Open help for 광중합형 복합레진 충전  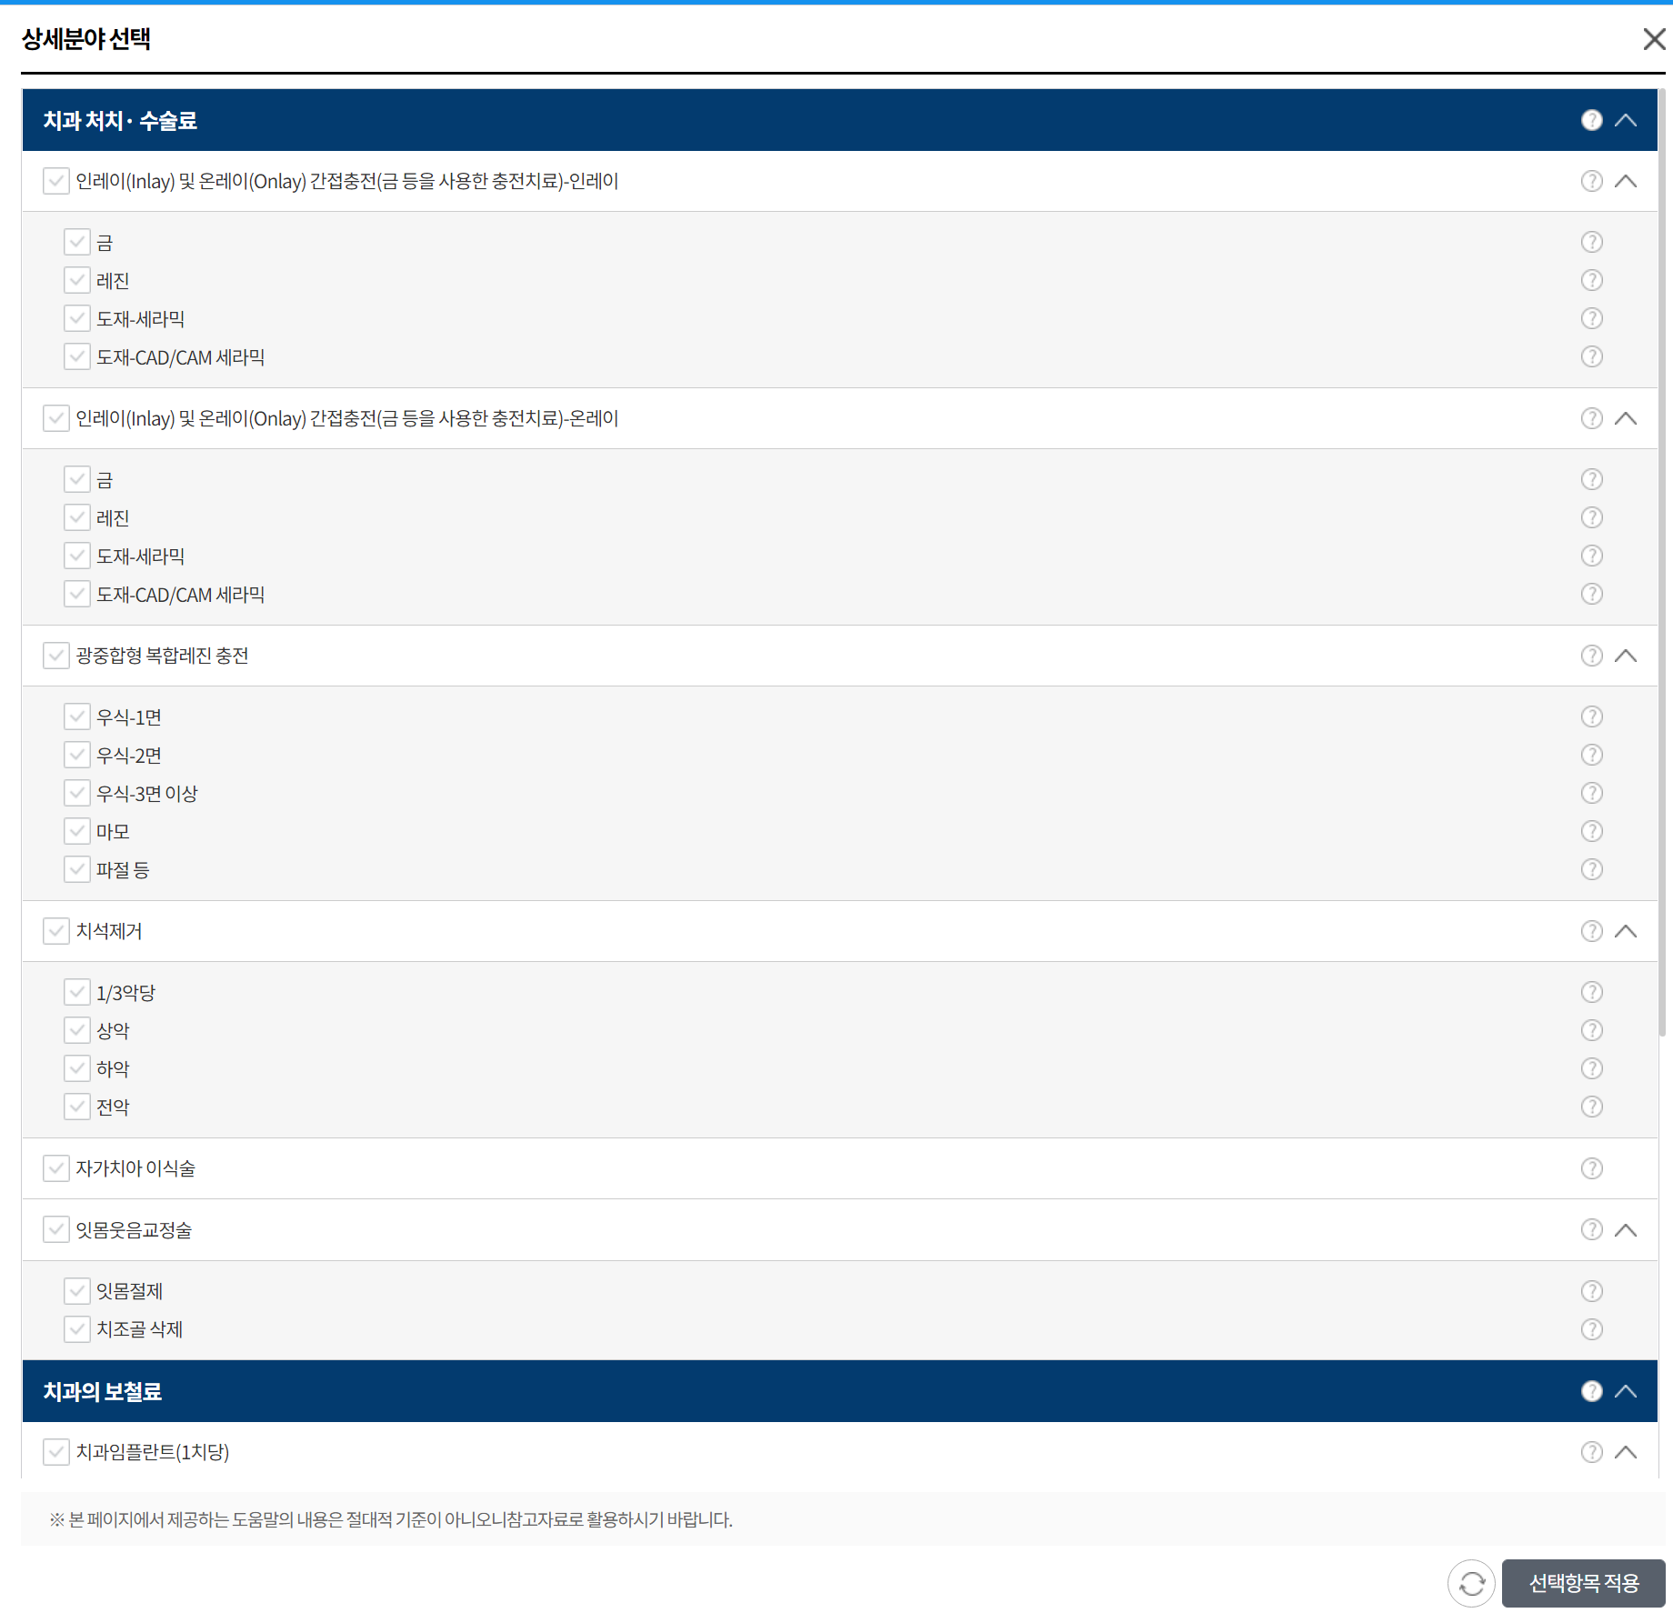click(1591, 656)
